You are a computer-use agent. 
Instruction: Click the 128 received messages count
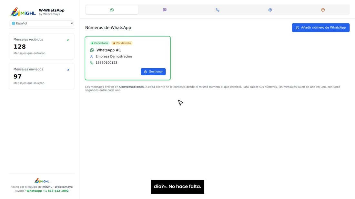coord(20,47)
